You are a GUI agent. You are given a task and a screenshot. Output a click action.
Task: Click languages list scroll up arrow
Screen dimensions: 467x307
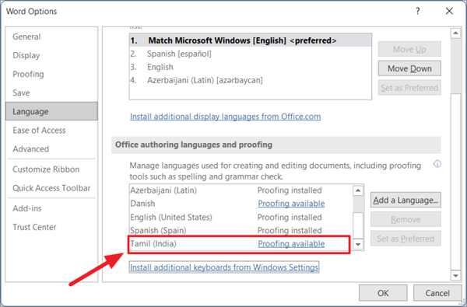click(x=358, y=190)
